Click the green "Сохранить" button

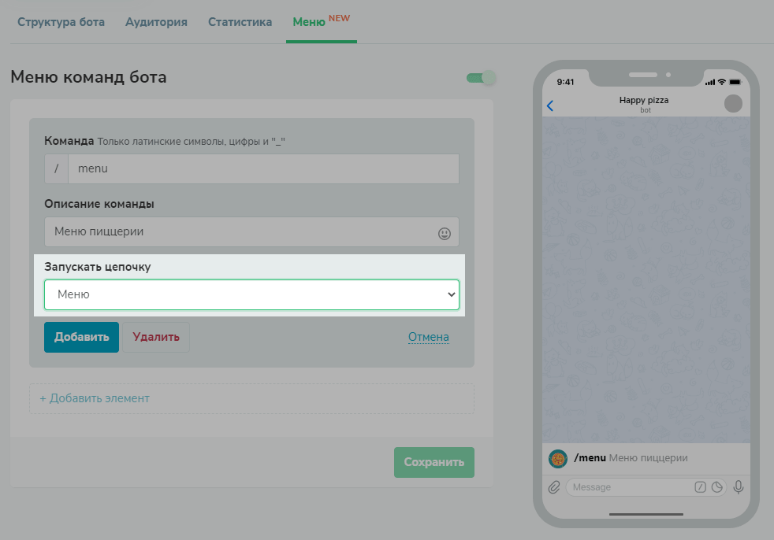pyautogui.click(x=434, y=462)
